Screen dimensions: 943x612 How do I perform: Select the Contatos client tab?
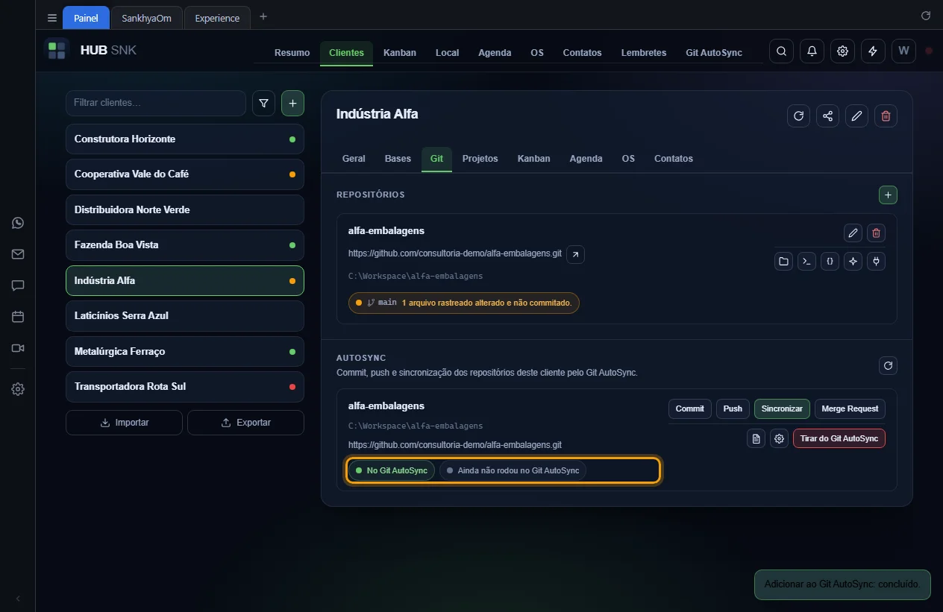click(x=674, y=159)
